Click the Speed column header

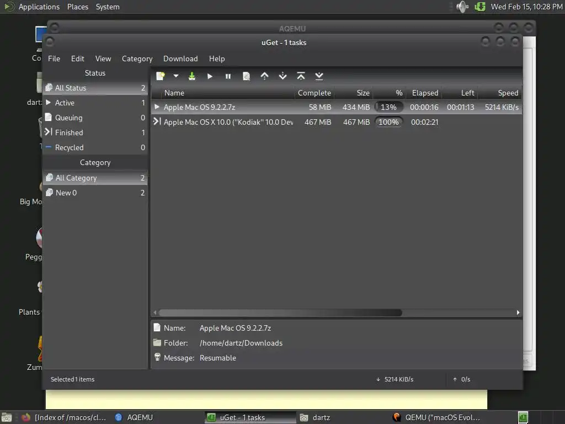tap(500, 93)
